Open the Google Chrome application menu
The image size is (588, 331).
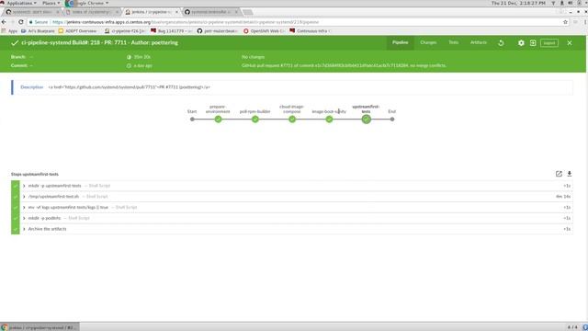(87, 3)
